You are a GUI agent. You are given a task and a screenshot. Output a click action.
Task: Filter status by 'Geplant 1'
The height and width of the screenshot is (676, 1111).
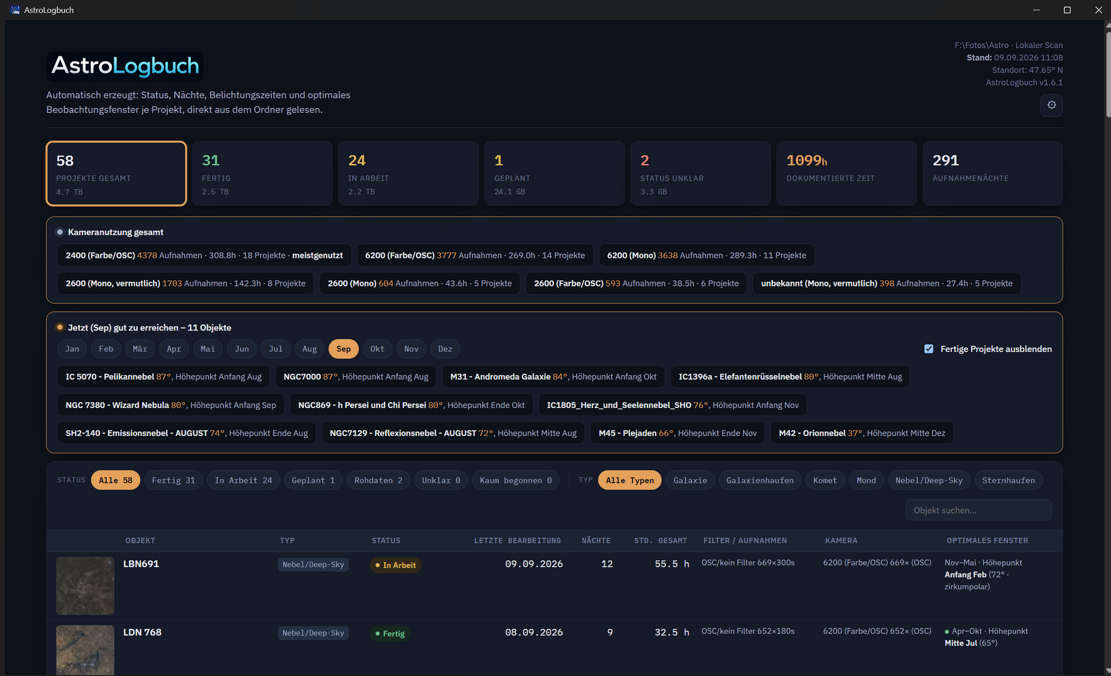click(x=313, y=480)
